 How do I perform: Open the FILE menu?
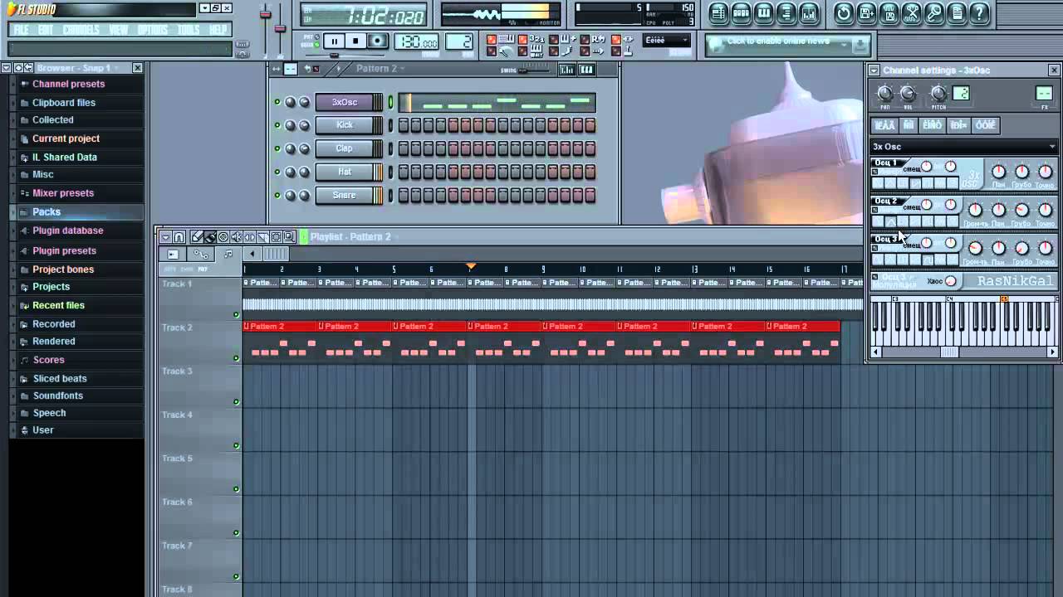pyautogui.click(x=22, y=30)
